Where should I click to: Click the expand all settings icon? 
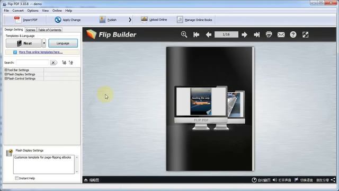click(64, 63)
